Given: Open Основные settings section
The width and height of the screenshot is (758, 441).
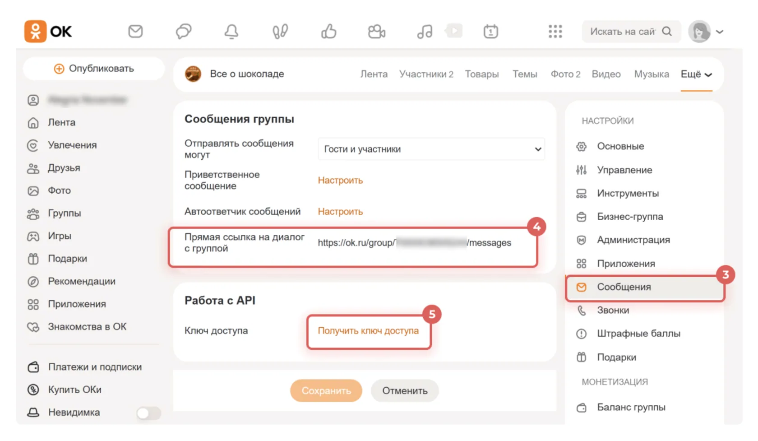Looking at the screenshot, I should 620,146.
